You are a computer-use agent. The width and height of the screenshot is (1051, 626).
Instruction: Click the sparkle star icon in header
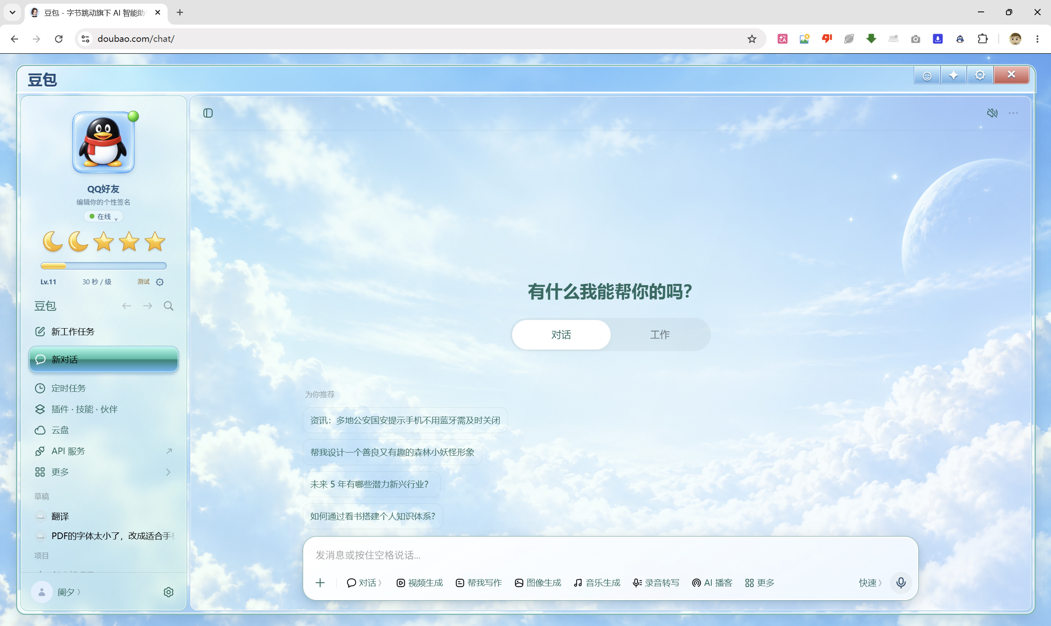coord(953,75)
